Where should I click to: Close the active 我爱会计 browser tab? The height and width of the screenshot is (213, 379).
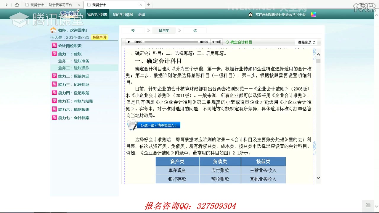click(x=140, y=5)
